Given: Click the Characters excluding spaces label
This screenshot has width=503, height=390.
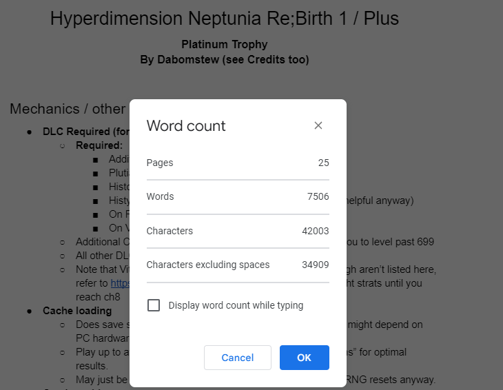Looking at the screenshot, I should (208, 265).
